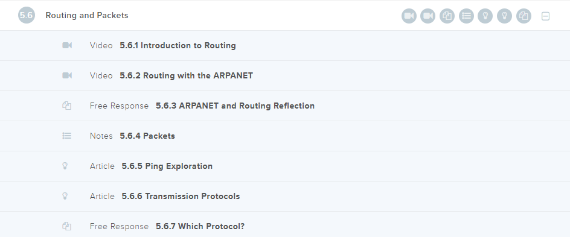Click the second lightbulb icon in header
This screenshot has height=237, width=570.
coord(504,16)
